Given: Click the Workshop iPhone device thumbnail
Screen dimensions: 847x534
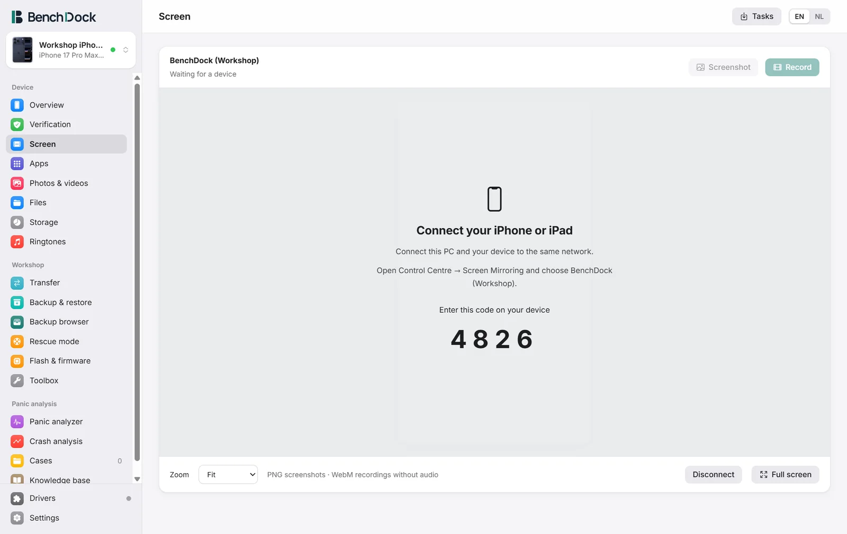Looking at the screenshot, I should click(x=22, y=50).
